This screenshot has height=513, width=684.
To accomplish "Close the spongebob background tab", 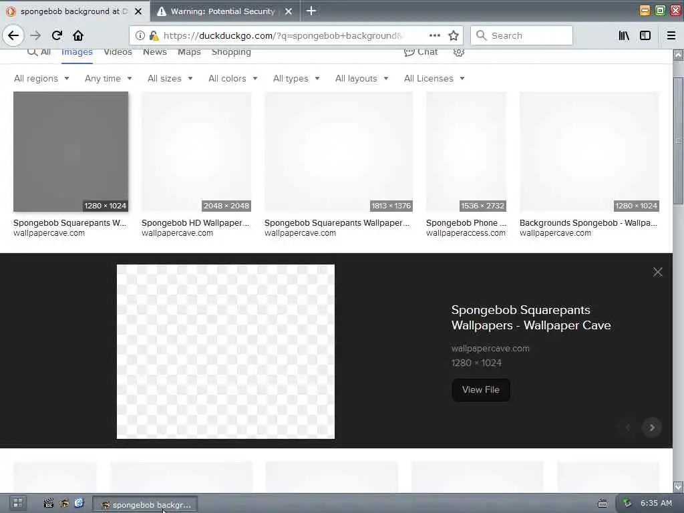I will (x=138, y=11).
